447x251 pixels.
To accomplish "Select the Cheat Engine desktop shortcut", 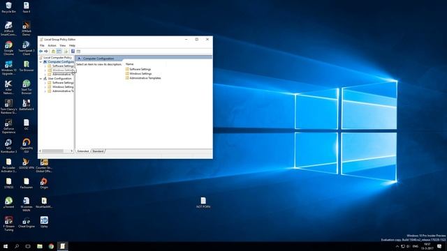I will tap(27, 222).
